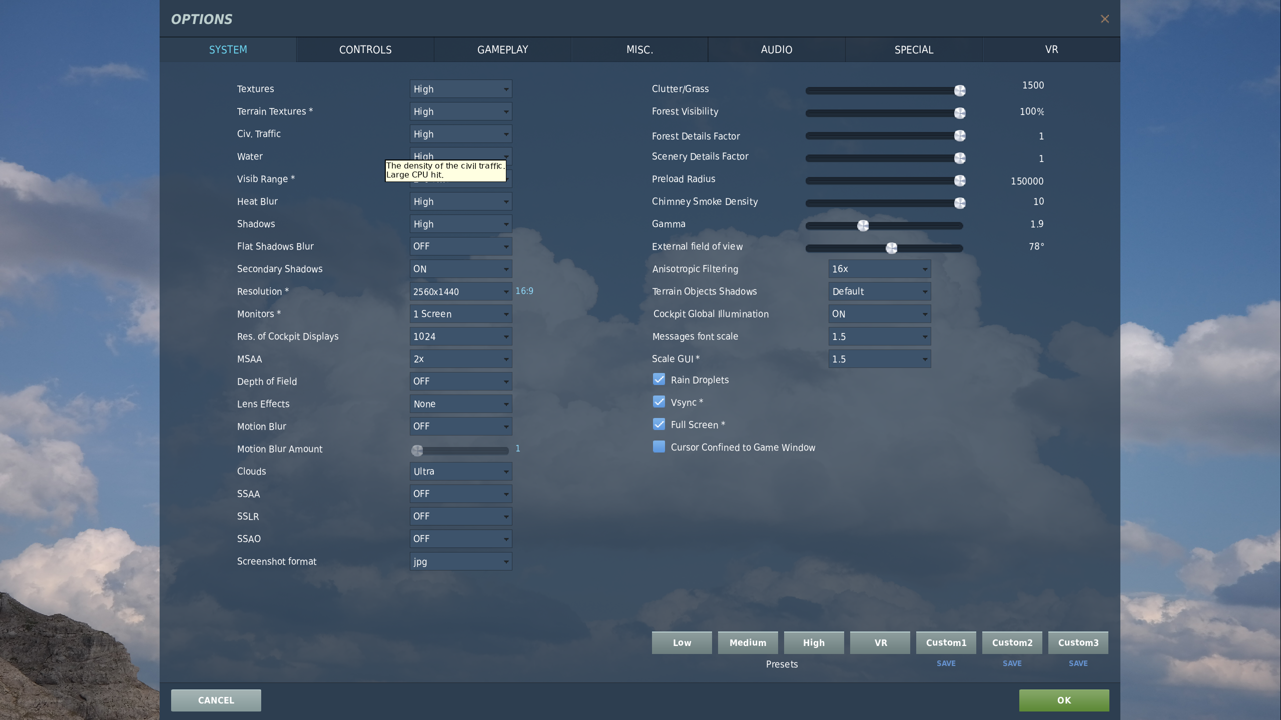
Task: Apply the High preset
Action: pos(814,642)
